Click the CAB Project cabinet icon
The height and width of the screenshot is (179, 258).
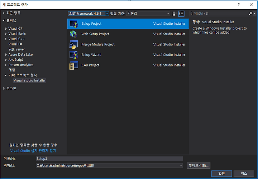[x=73, y=65]
